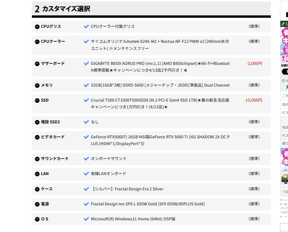Click the -10,000円 SSD campaign discount
Screen dimensions: 288x232
click(252, 100)
